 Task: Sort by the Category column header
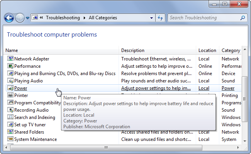(231, 50)
